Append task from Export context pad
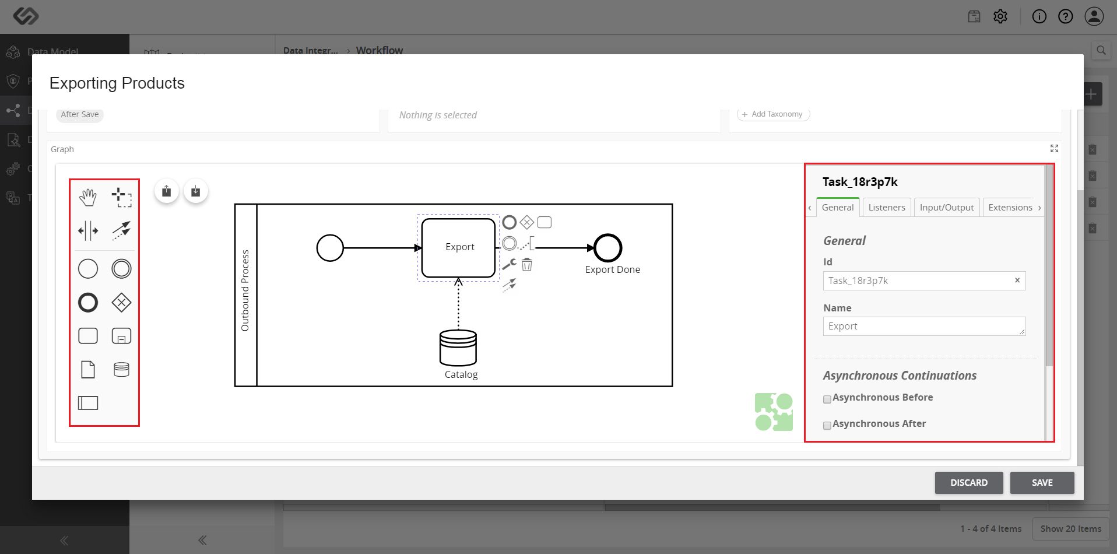The height and width of the screenshot is (554, 1117). tap(545, 222)
